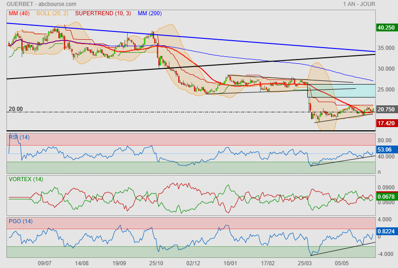The height and width of the screenshot is (268, 398).
Task: Click the 1 AN - JOUR period label
Action: (359, 4)
